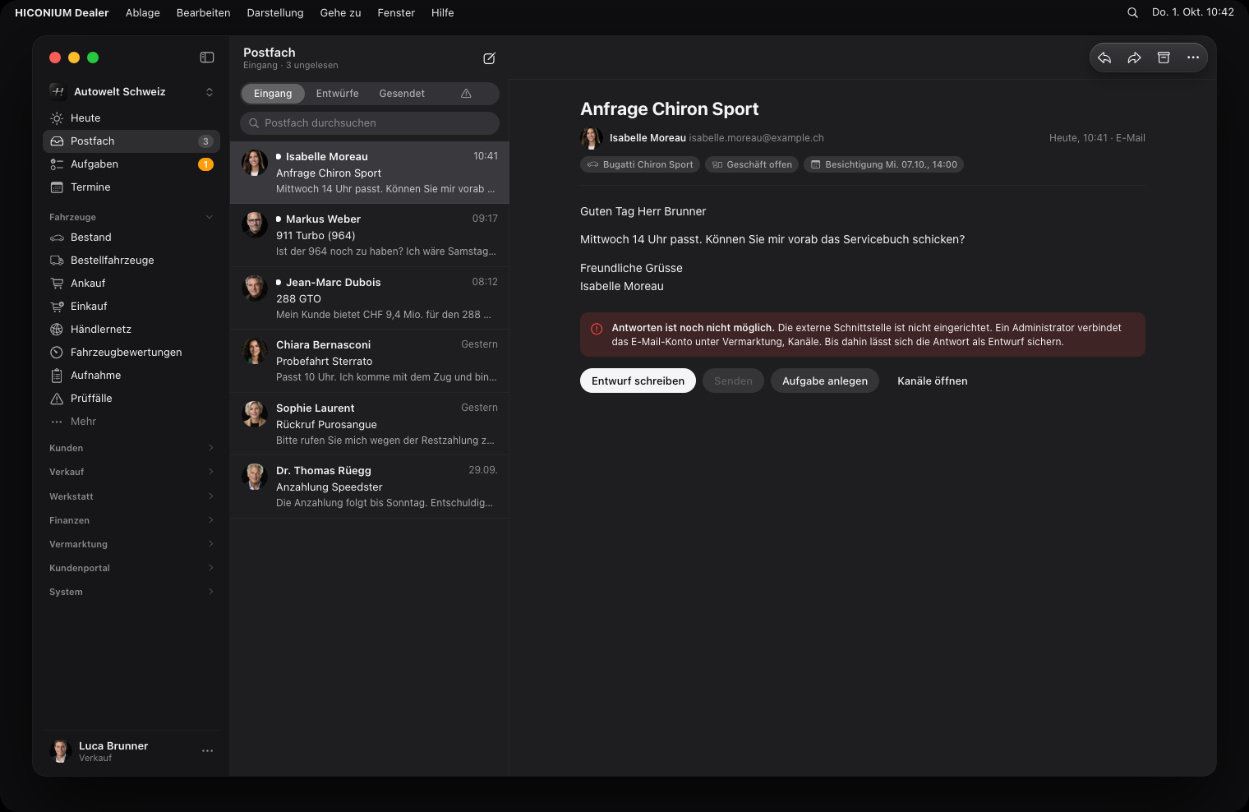Switch the Autowelt Schweiz location selector
Image resolution: width=1249 pixels, height=812 pixels.
[x=131, y=92]
